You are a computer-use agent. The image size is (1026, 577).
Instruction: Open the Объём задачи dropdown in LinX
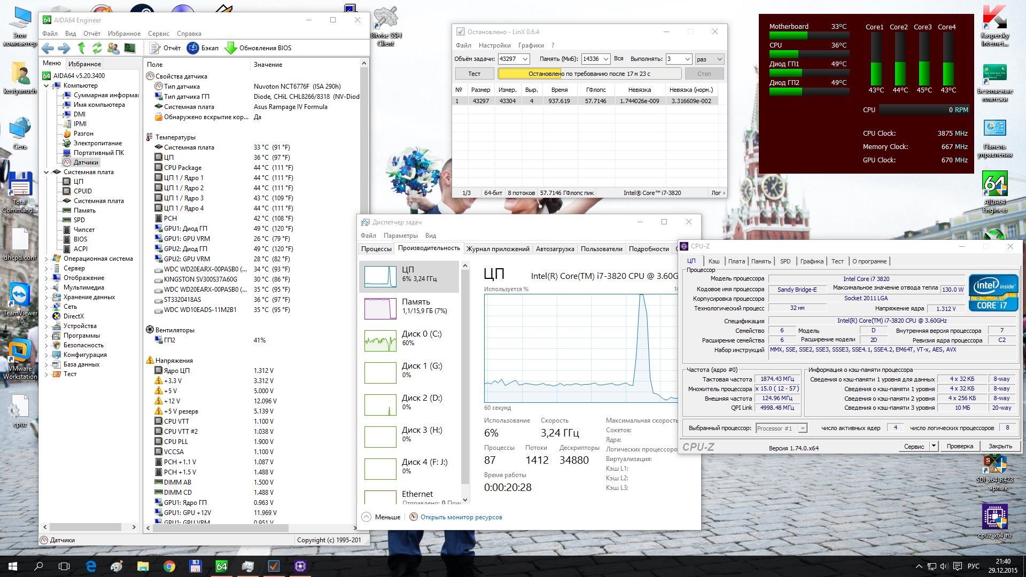pos(525,59)
